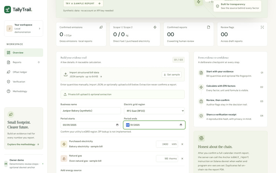Click the Share a verification receipt shield icon
The image size is (276, 173).
point(201,116)
